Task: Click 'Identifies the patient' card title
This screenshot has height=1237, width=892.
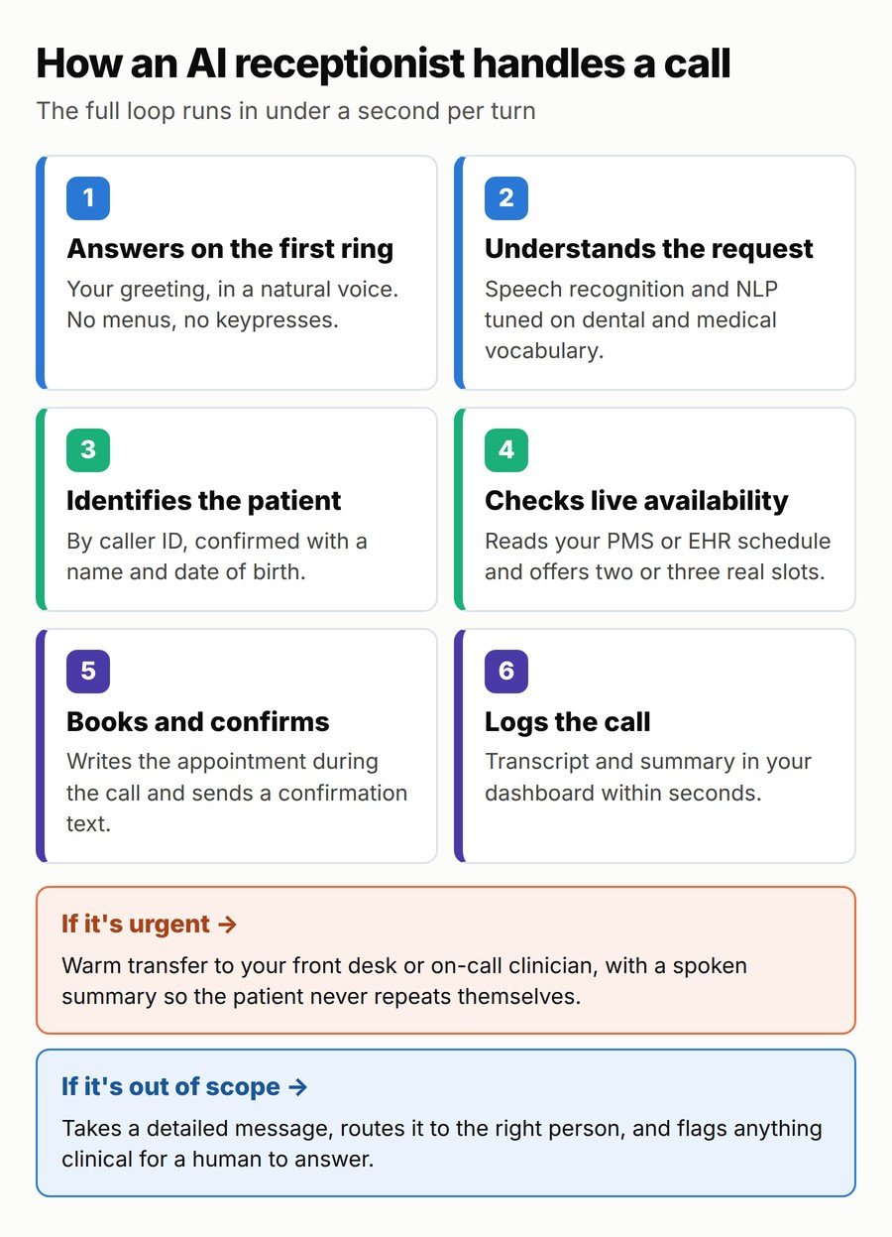Action: 204,501
